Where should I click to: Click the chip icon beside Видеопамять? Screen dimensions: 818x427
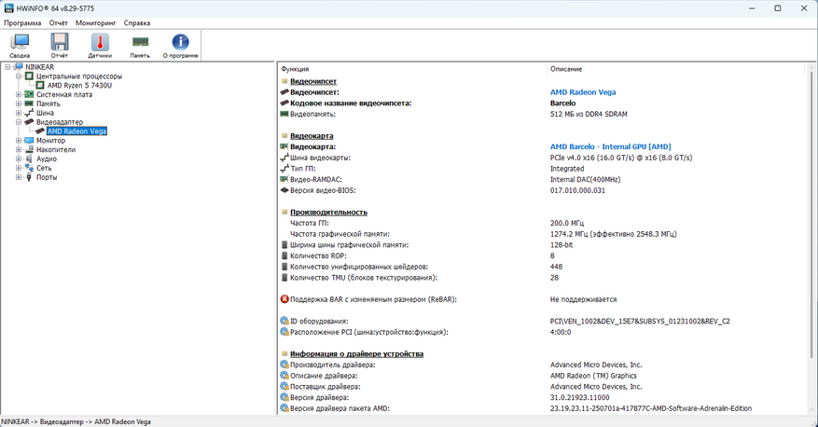click(284, 114)
